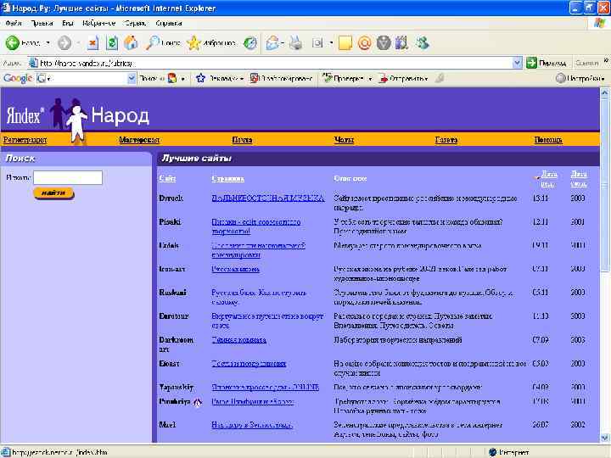Expand the Закладки dropdown arrow
Viewport: 611px width, 458px height.
pyautogui.click(x=242, y=79)
